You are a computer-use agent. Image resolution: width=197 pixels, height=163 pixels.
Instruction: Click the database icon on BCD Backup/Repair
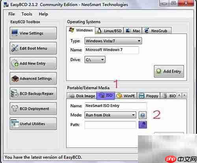point(15,94)
